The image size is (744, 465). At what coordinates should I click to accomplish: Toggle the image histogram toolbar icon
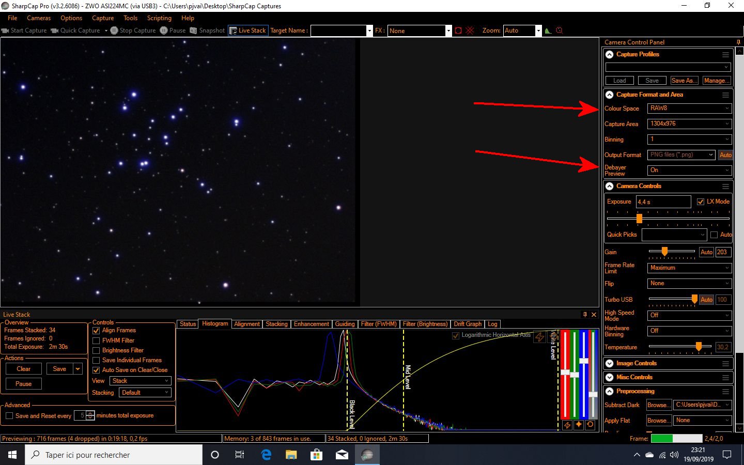(548, 30)
